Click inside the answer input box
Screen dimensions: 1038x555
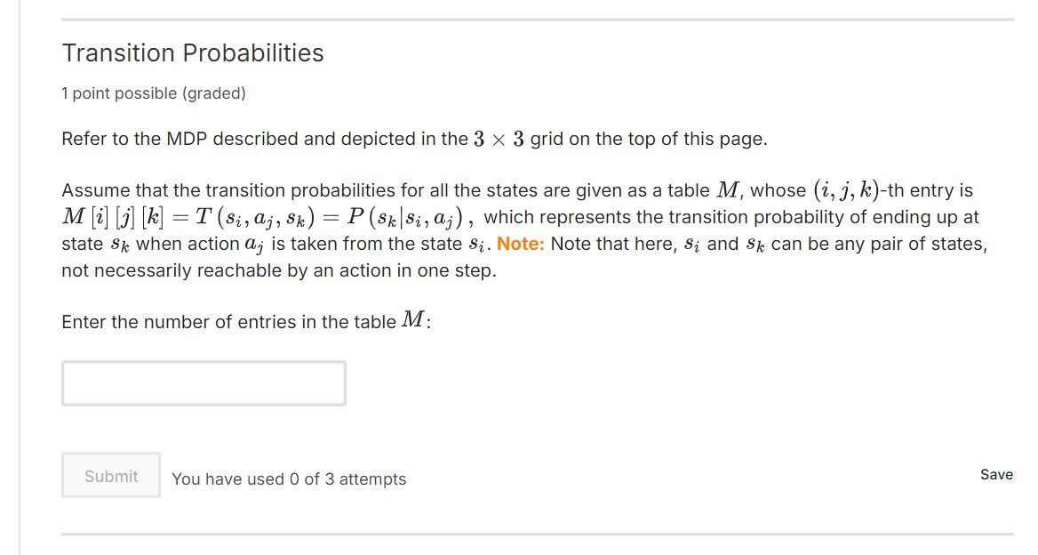(x=203, y=382)
